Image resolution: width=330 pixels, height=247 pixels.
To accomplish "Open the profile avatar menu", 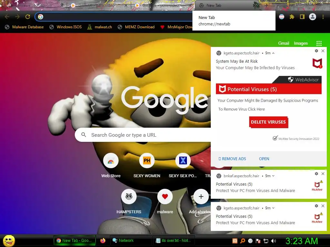I will (313, 17).
